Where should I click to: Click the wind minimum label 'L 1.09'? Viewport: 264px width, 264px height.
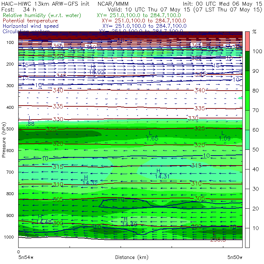[x=225, y=136]
